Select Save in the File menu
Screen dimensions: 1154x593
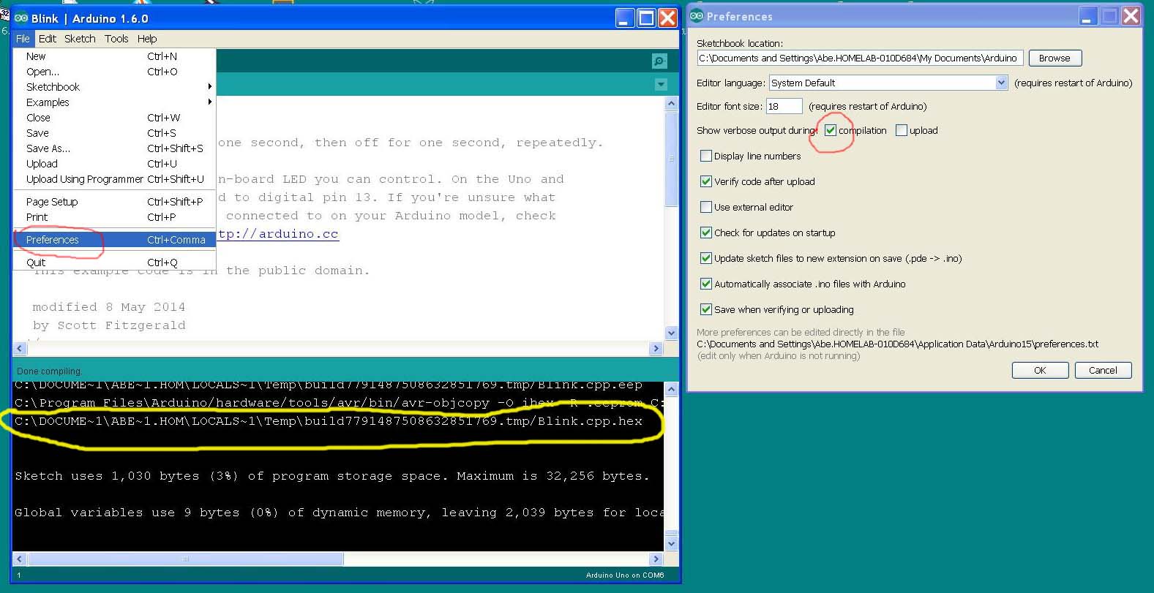(x=114, y=133)
